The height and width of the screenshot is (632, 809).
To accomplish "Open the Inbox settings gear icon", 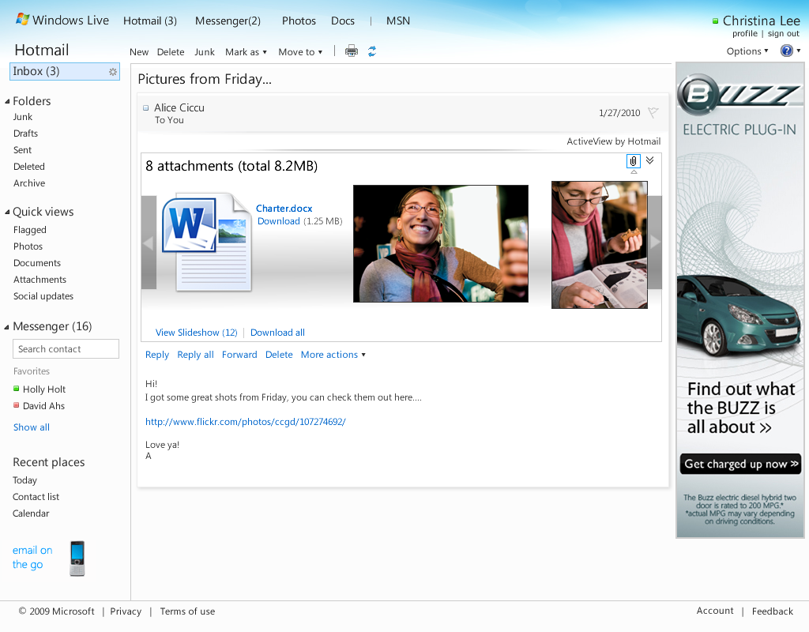I will [113, 72].
